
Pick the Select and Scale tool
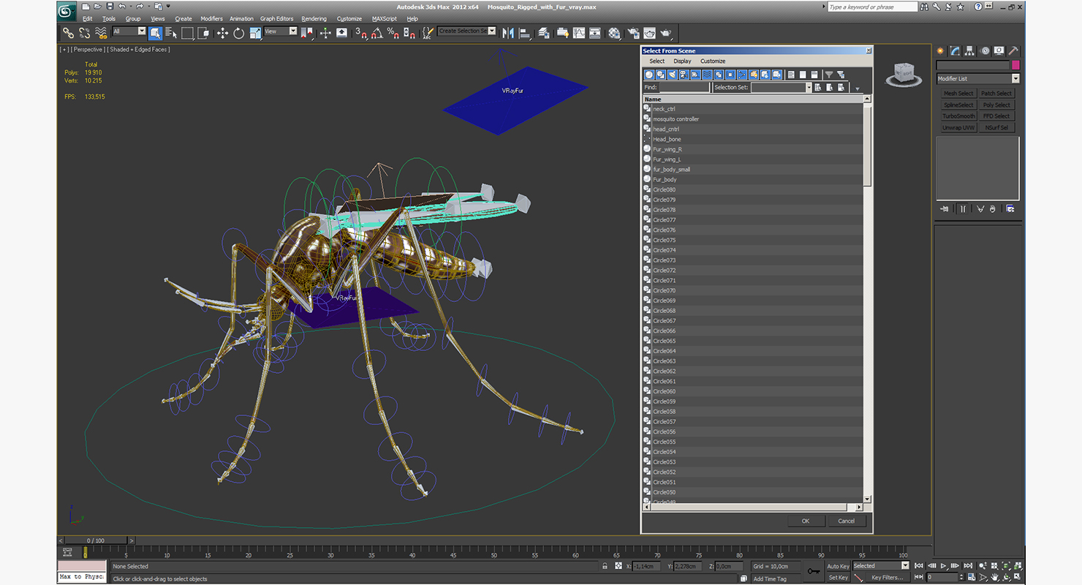[255, 33]
